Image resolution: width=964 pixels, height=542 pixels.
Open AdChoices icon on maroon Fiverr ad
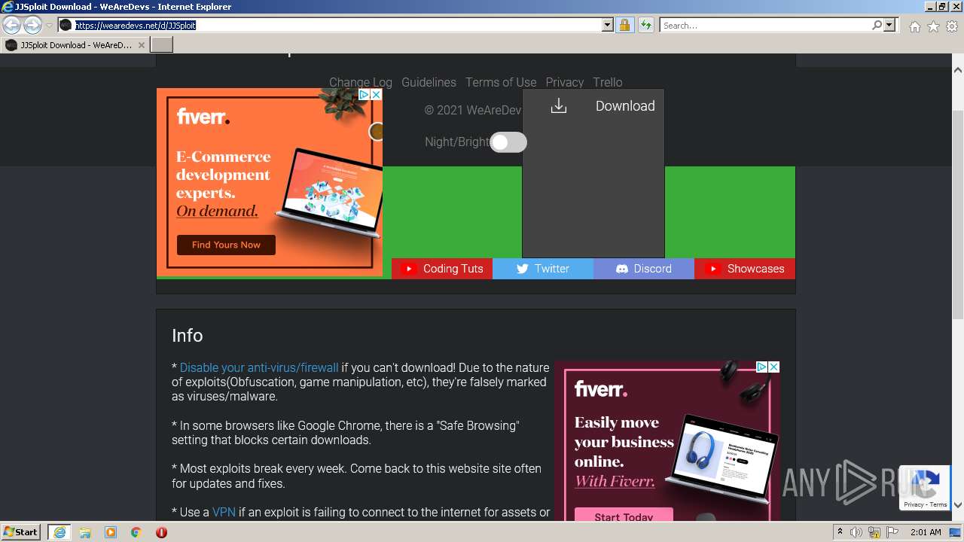(x=761, y=367)
